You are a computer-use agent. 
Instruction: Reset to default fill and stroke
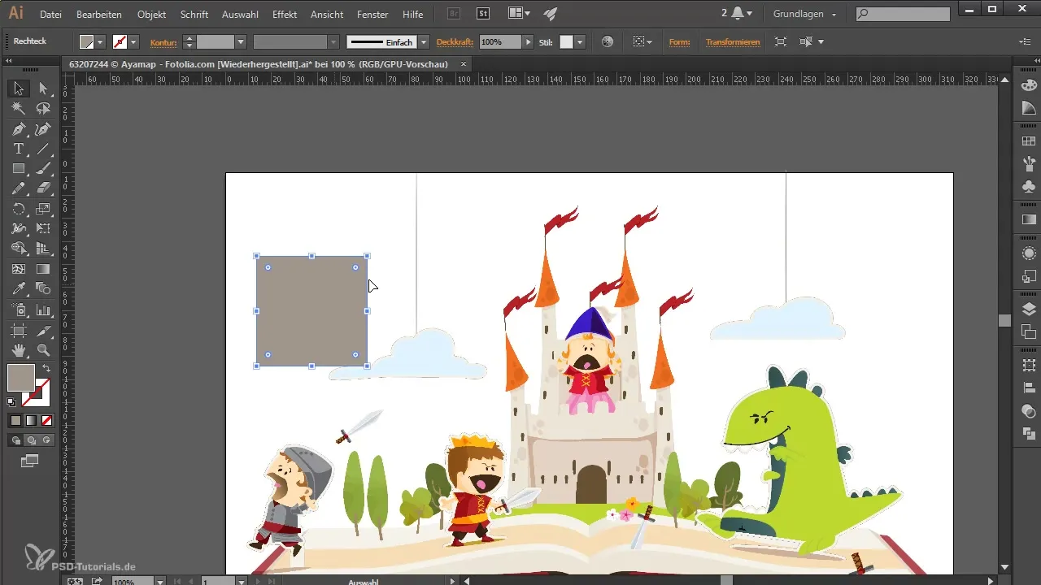[12, 401]
